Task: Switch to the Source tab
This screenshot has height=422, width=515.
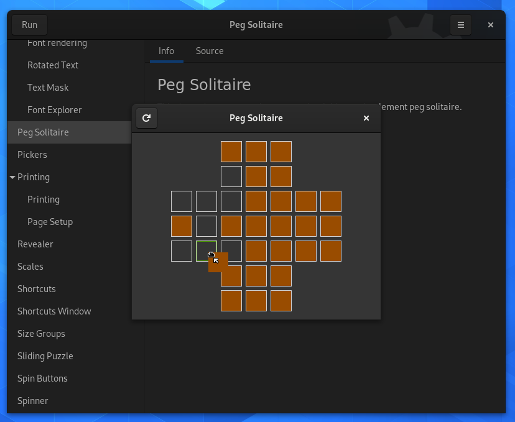Action: 210,51
